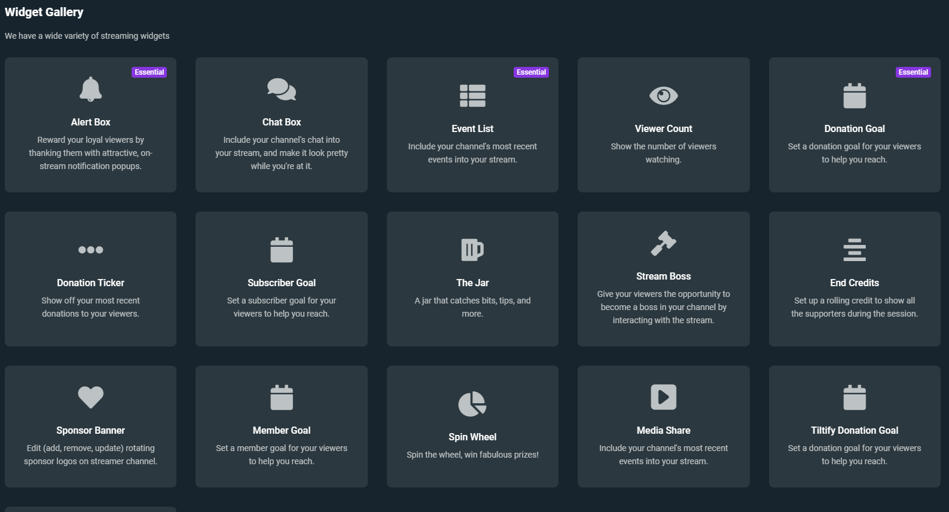Image resolution: width=949 pixels, height=512 pixels.
Task: Click 'Set up a rolling credit to show all'
Action: tap(855, 301)
